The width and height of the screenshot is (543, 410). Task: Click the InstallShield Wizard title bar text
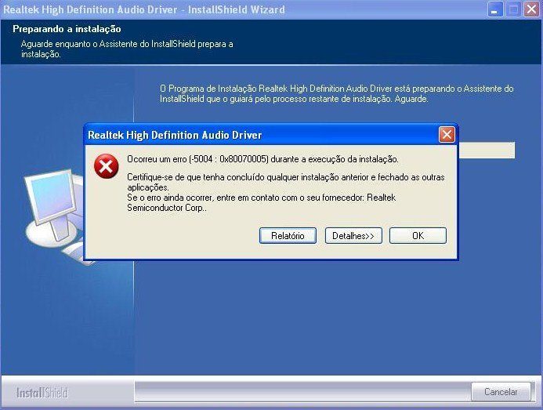tap(144, 9)
